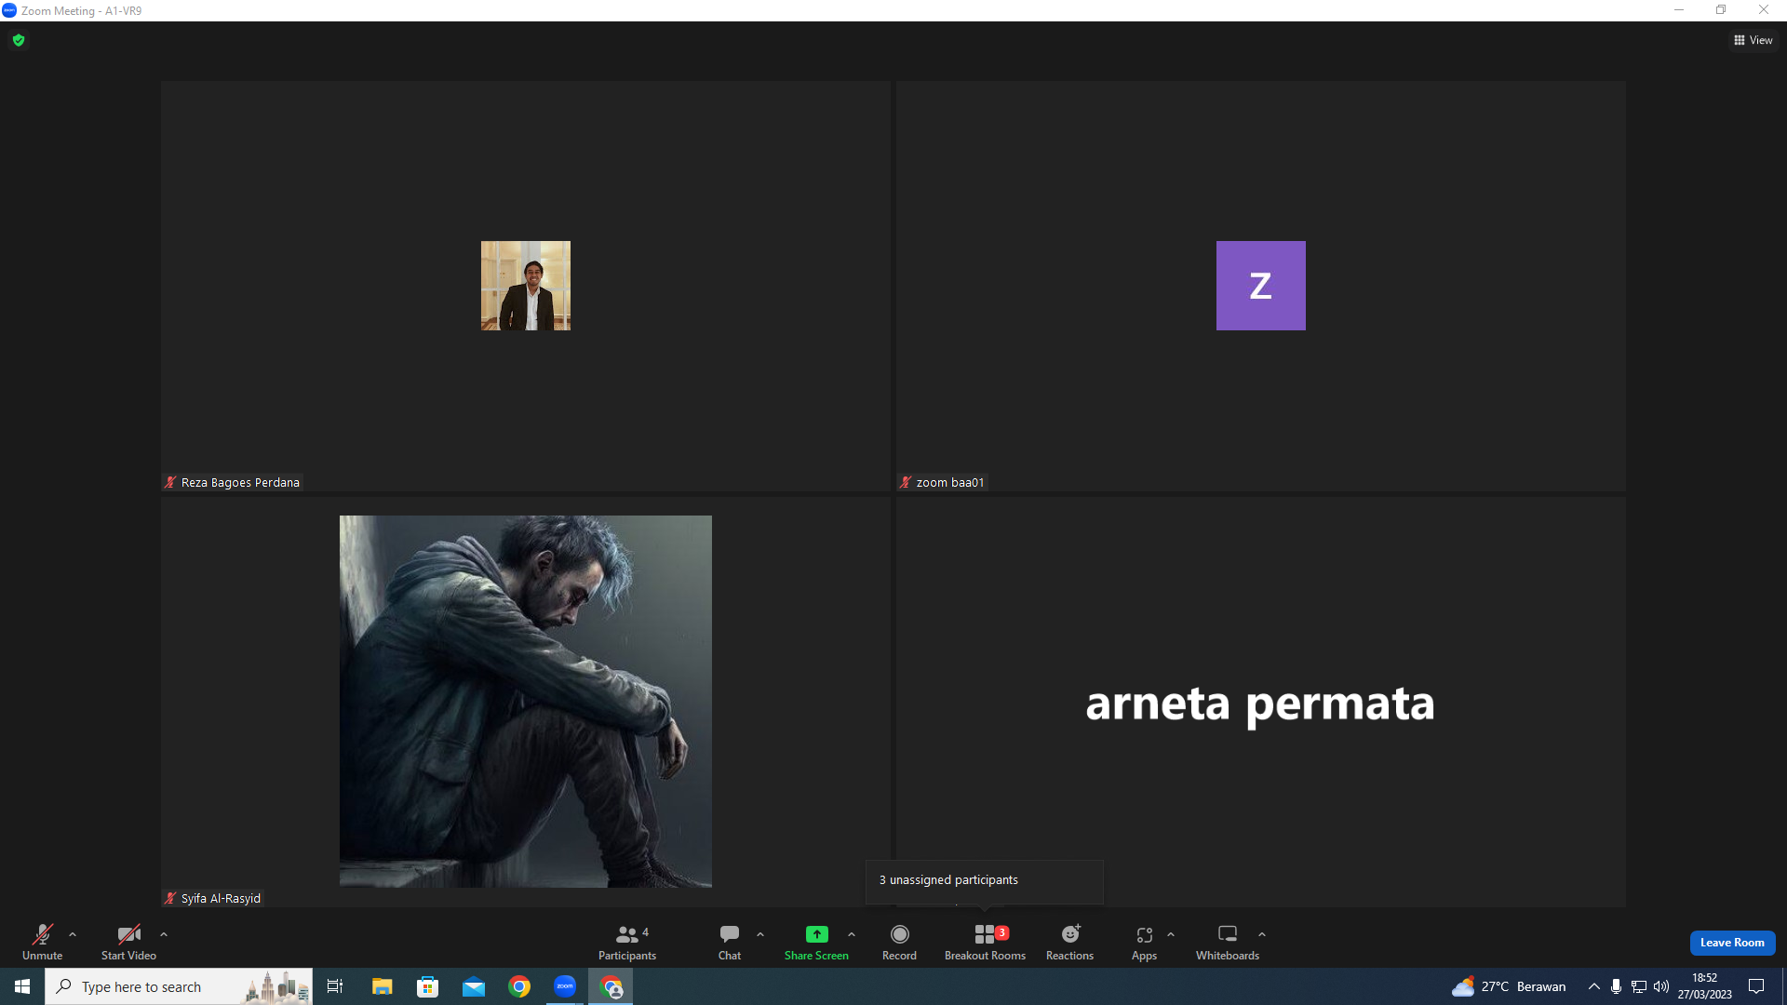Image resolution: width=1787 pixels, height=1005 pixels.
Task: Open the Chat panel
Action: coord(730,942)
